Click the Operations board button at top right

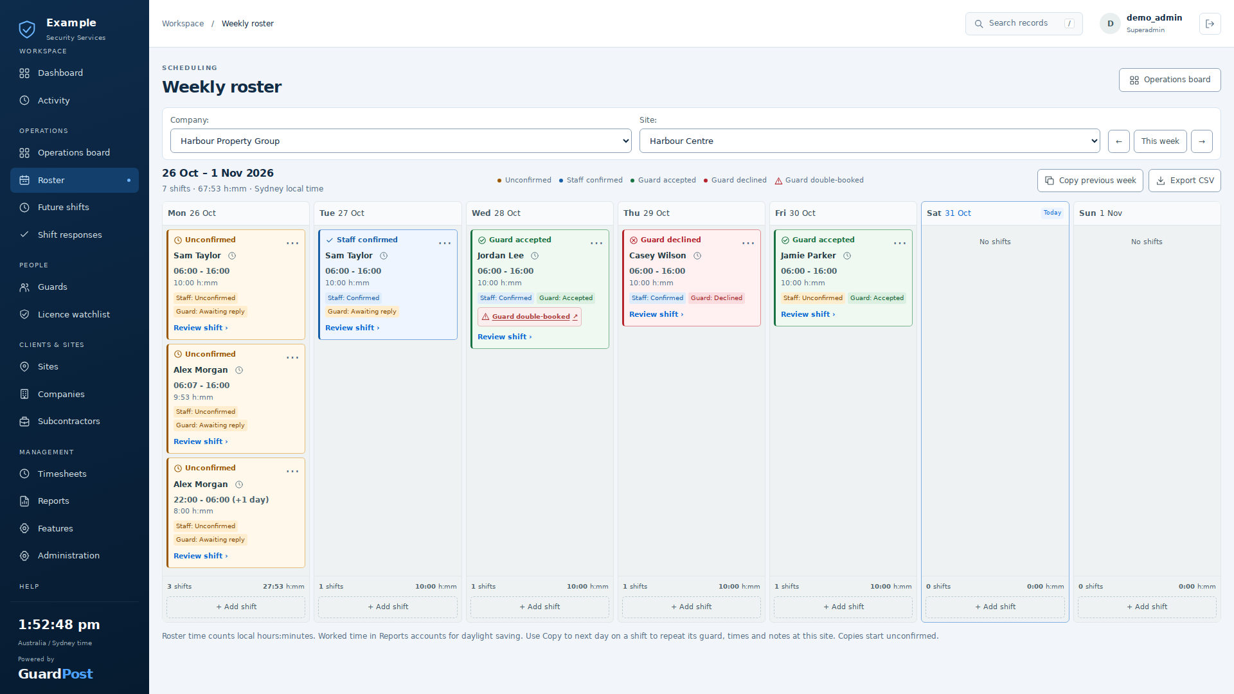1170,80
